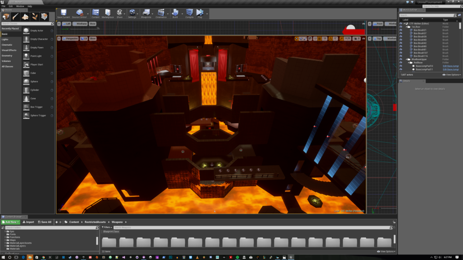Select the Point Light placement item
Image resolution: width=463 pixels, height=260 pixels.
click(38, 56)
